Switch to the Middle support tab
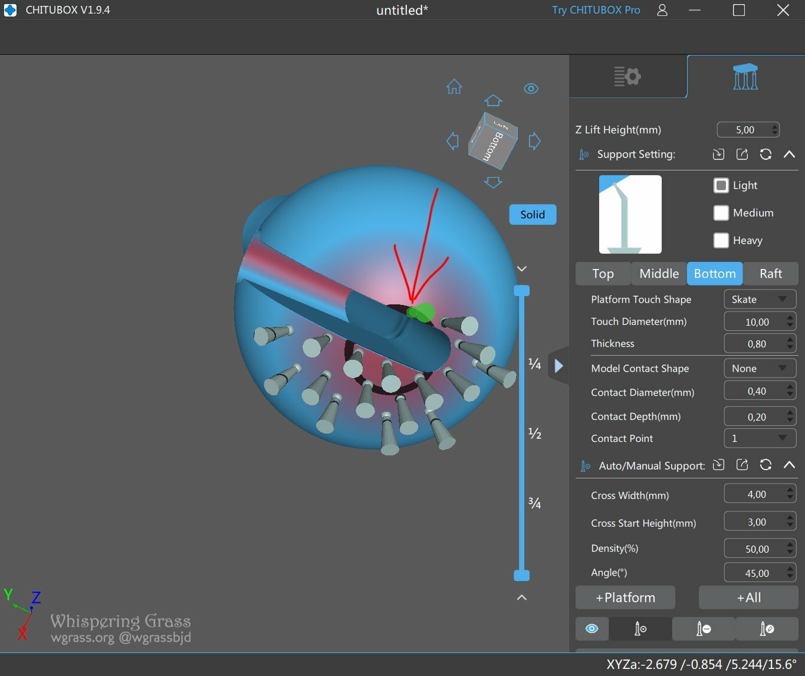Viewport: 805px width, 676px height. tap(659, 274)
